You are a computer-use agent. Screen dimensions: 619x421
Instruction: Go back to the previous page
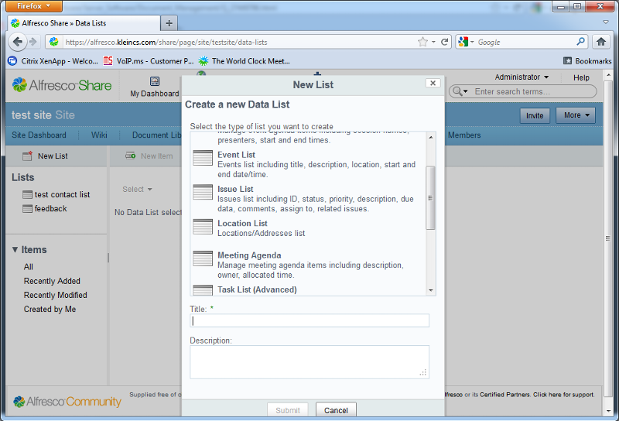[17, 42]
